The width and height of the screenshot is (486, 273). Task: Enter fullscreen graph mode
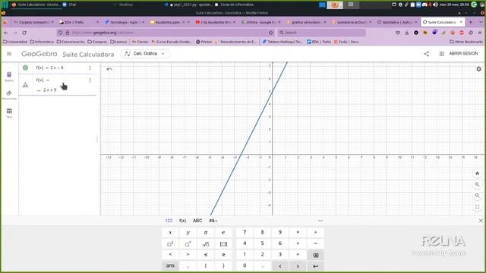[478, 207]
